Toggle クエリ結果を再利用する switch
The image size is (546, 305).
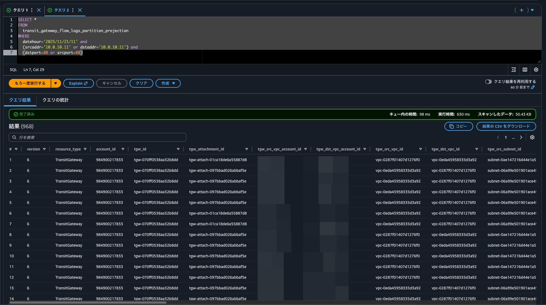click(488, 82)
